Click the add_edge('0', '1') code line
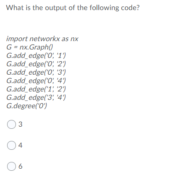The width and height of the screenshot is (170, 180). point(36,56)
